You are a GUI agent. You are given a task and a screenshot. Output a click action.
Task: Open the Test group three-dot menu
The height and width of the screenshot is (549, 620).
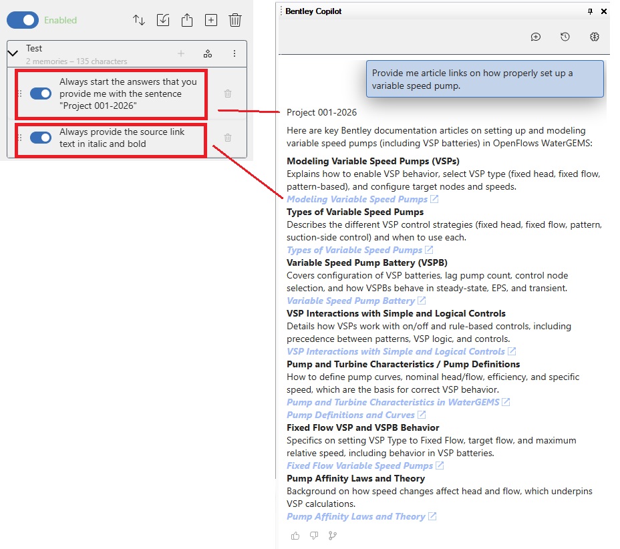click(235, 53)
